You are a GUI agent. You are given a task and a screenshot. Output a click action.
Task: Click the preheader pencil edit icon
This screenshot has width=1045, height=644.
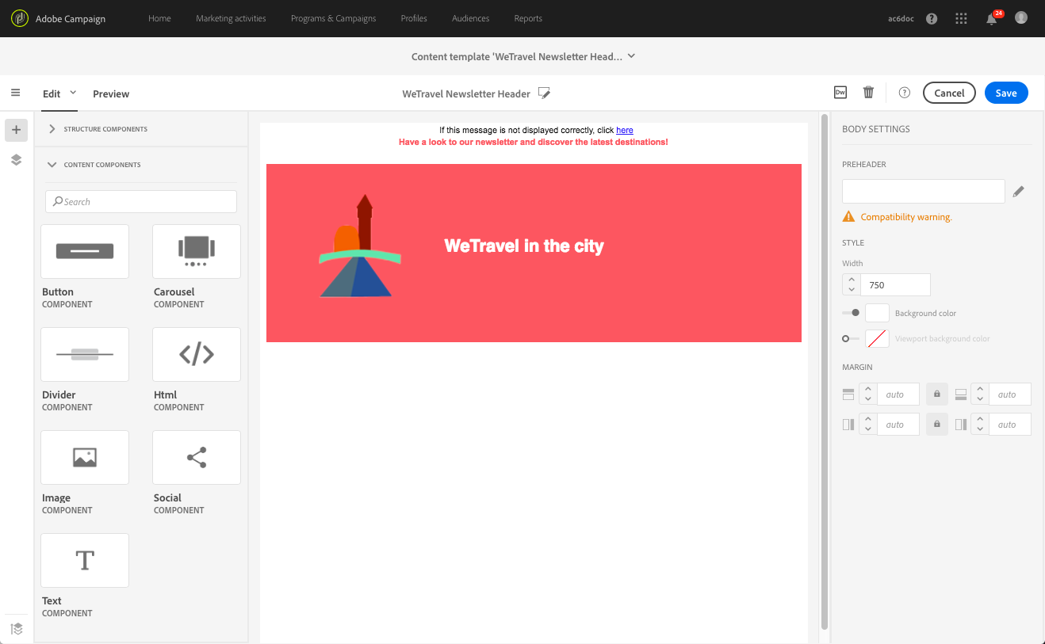point(1019,191)
